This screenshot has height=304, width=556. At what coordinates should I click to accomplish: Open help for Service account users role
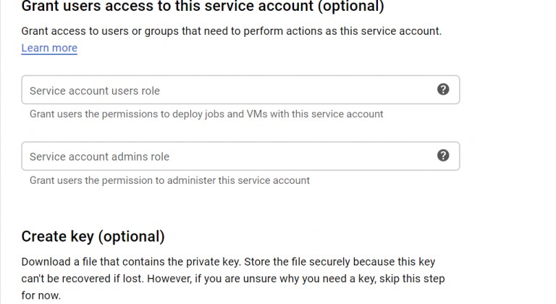443,90
